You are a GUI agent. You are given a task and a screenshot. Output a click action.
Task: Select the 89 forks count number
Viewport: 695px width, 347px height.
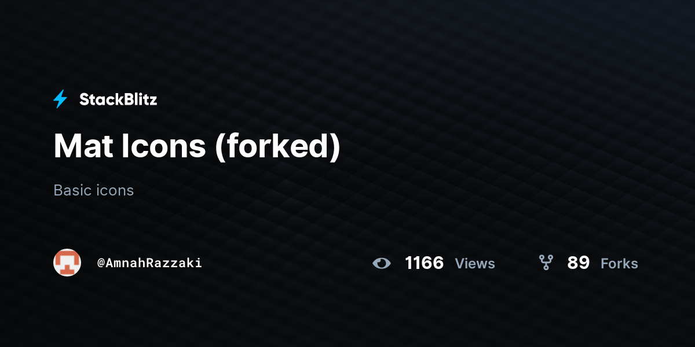click(x=579, y=263)
